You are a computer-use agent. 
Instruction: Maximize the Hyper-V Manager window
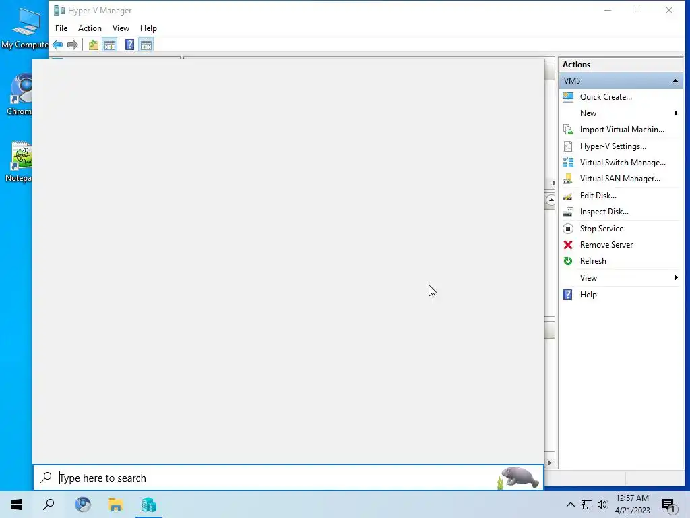(638, 10)
